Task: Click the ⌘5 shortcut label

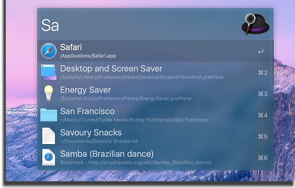Action: [263, 136]
